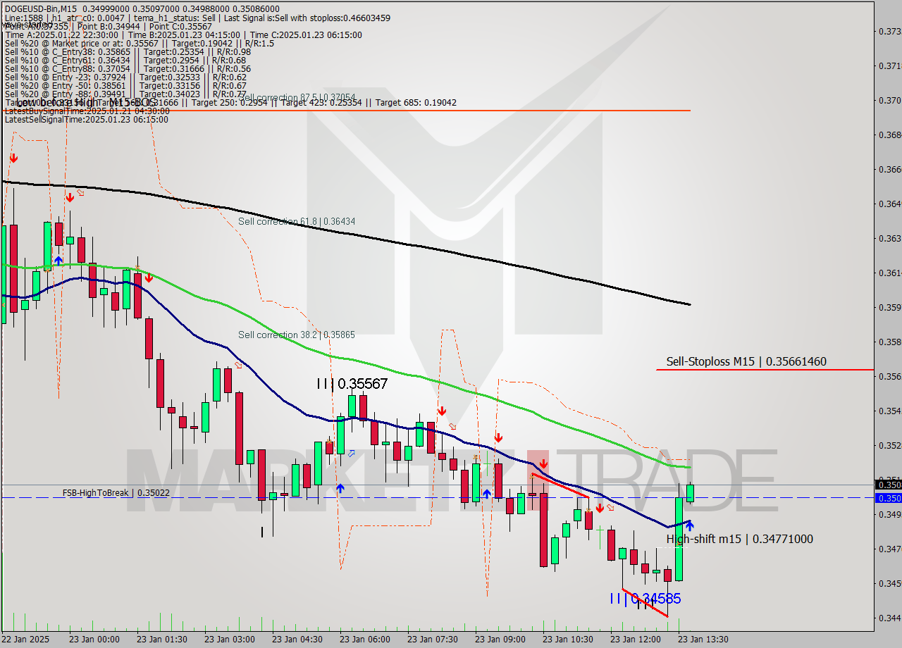Click the DOGEUSD-Bin,M15 chart title text
Image resolution: width=902 pixels, height=648 pixels.
point(41,9)
